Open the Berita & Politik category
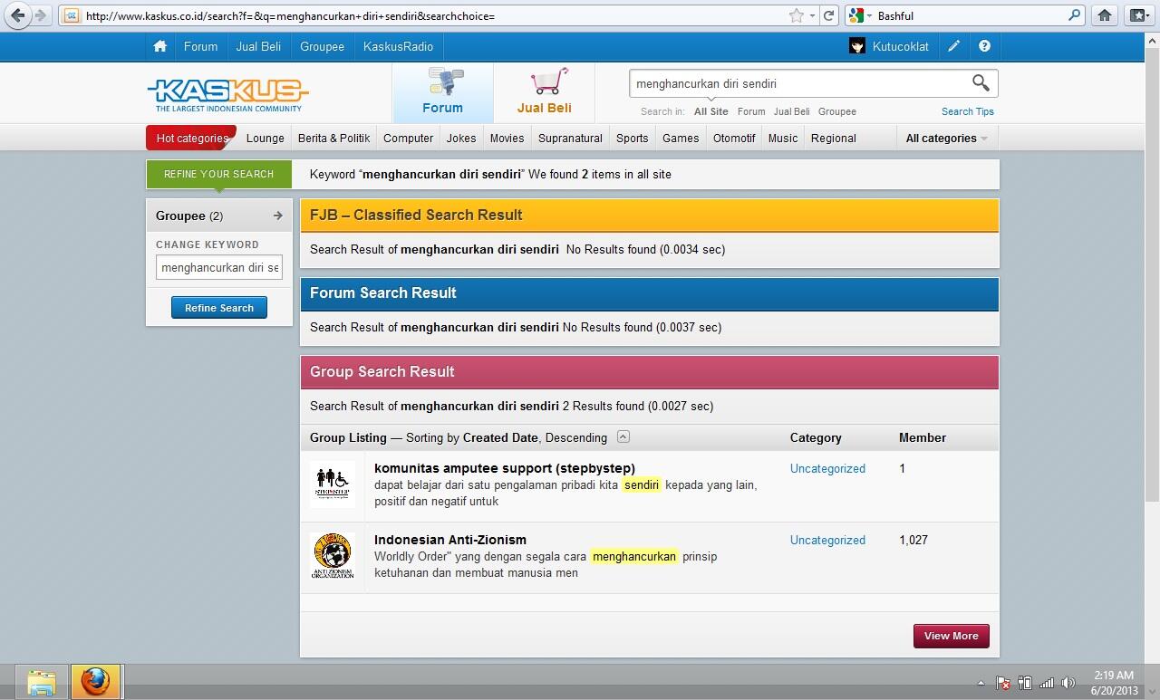The width and height of the screenshot is (1160, 700). tap(333, 138)
